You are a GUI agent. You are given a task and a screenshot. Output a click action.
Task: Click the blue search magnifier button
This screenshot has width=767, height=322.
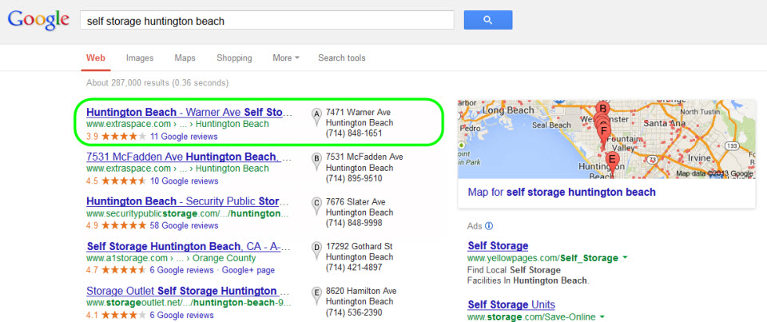(487, 20)
